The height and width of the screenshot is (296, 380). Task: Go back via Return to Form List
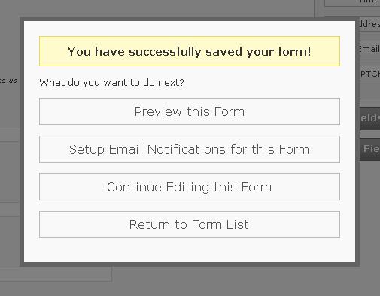190,224
